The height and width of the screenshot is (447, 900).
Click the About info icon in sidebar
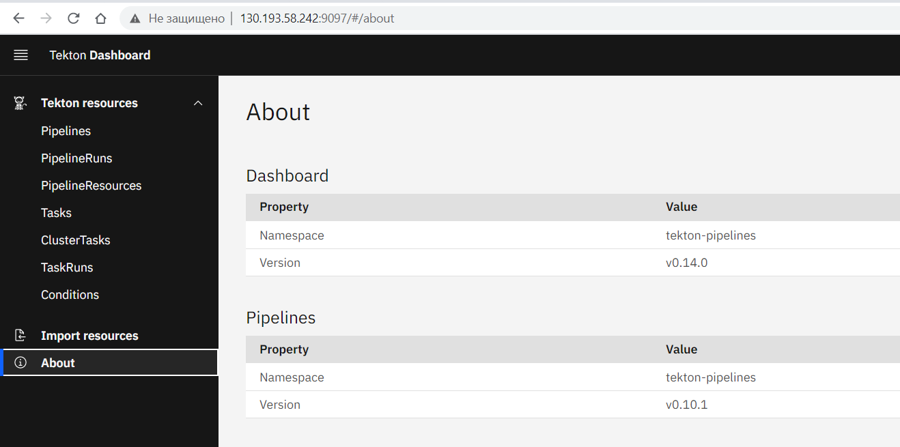pos(20,362)
